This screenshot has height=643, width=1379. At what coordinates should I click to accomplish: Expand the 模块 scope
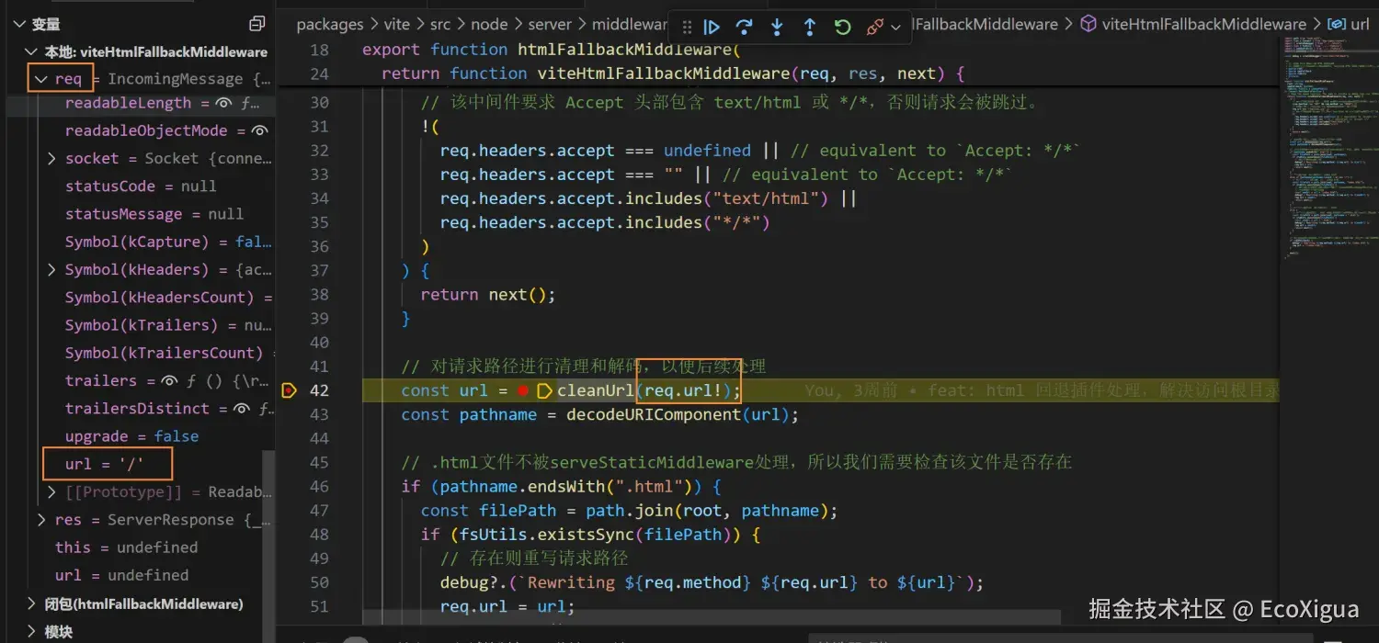pos(33,632)
